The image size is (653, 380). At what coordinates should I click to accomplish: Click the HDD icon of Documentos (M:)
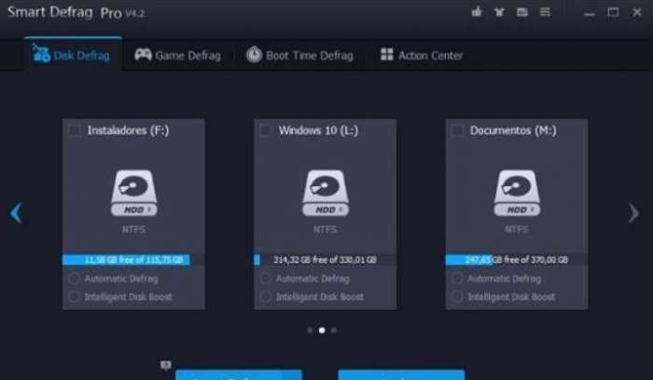pos(517,193)
